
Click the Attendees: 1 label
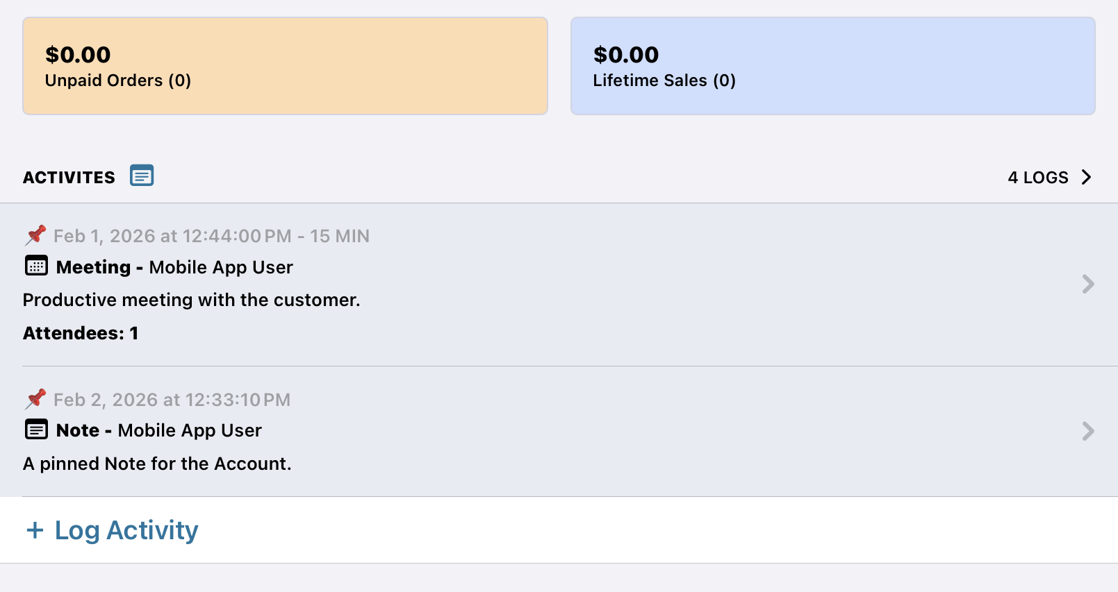tap(81, 333)
